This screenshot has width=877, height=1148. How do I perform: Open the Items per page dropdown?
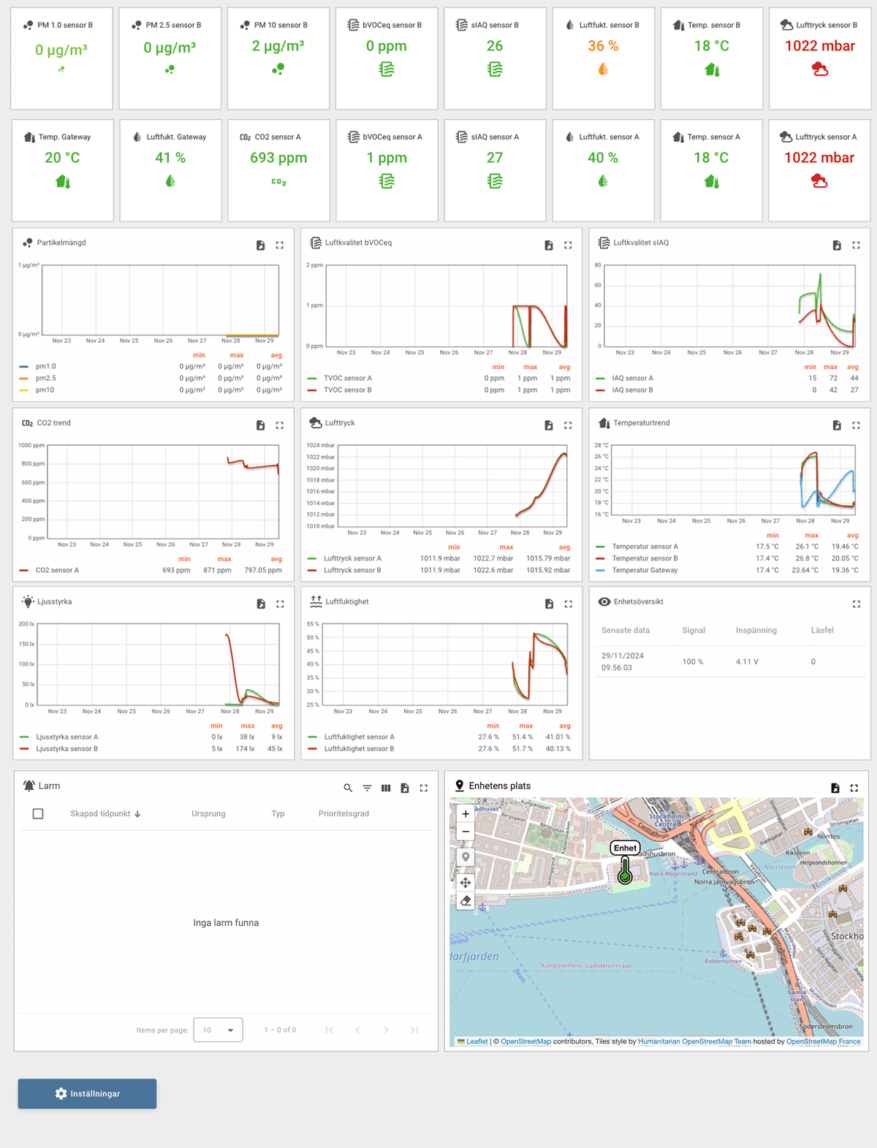click(x=218, y=1030)
